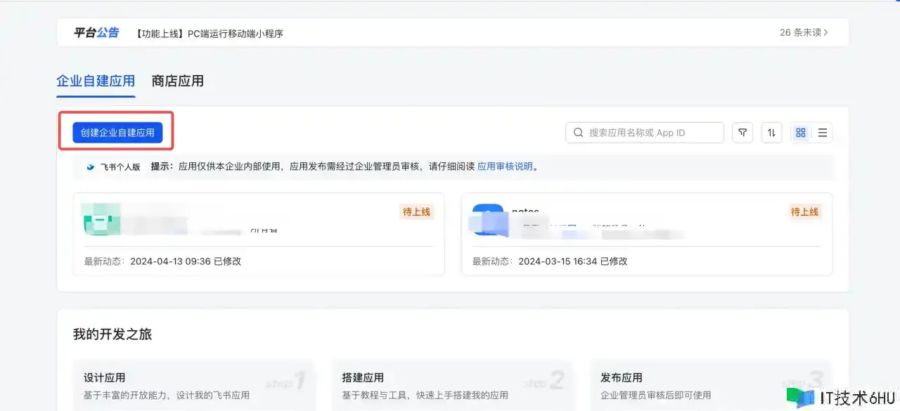
Task: Click the 平台公告 title logo
Action: [97, 33]
